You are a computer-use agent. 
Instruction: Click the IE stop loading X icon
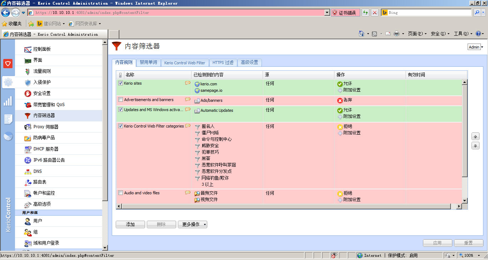[374, 12]
